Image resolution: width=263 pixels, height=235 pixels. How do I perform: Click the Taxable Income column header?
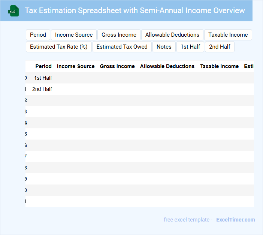(x=219, y=66)
